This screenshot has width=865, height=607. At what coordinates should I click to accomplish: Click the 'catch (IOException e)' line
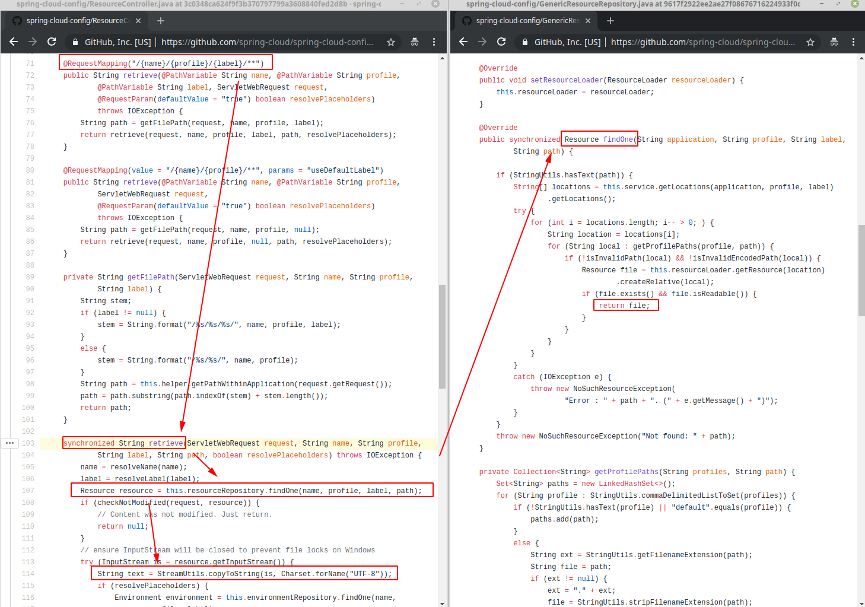point(562,377)
